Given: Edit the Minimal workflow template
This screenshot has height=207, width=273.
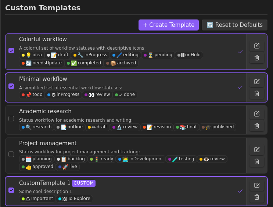Looking at the screenshot, I should coord(257,82).
